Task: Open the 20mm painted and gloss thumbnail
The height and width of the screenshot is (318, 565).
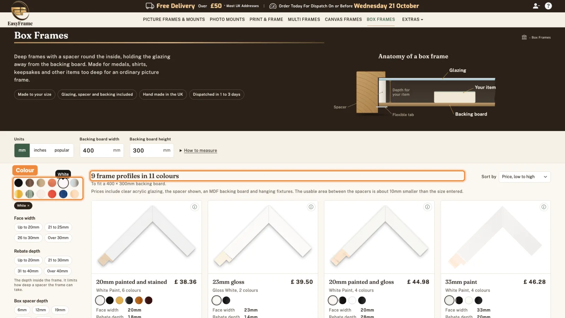Action: pos(379,237)
